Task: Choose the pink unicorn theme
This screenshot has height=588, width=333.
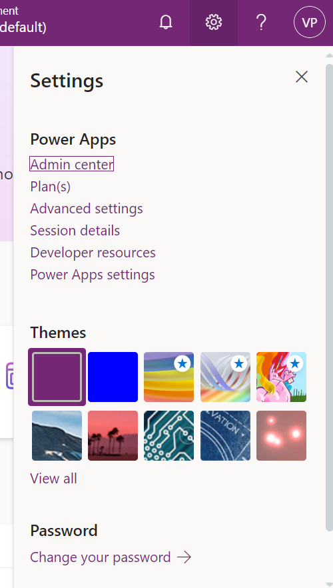Action: click(281, 377)
